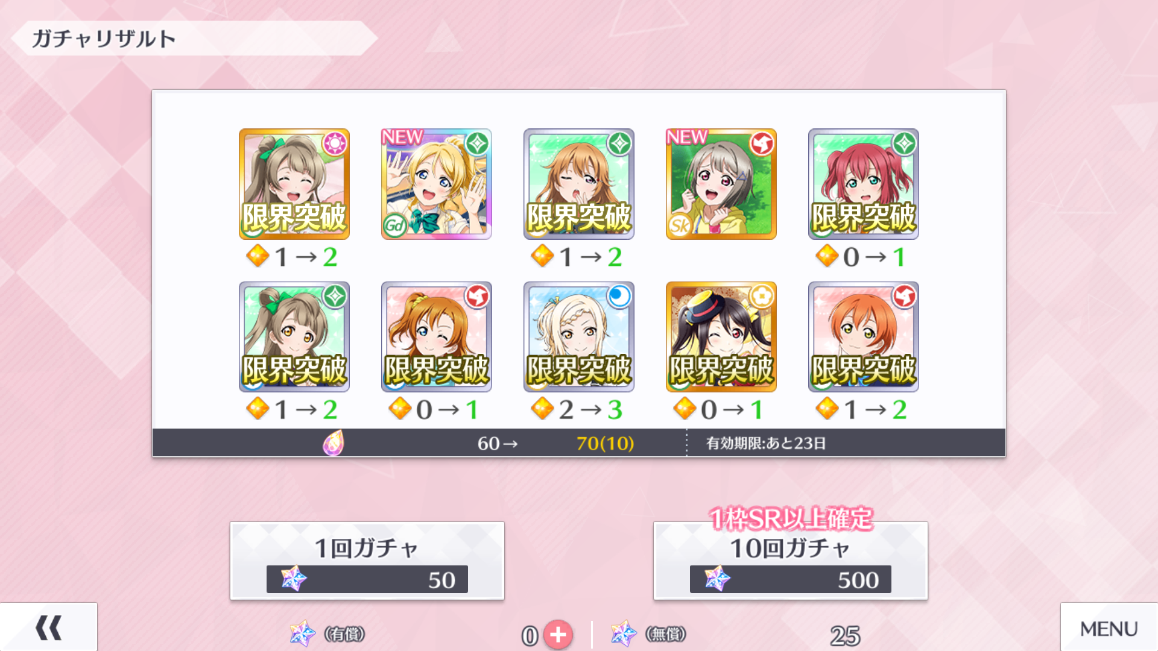Click the 10回ガチャ 500 button
This screenshot has height=651, width=1158.
[791, 561]
